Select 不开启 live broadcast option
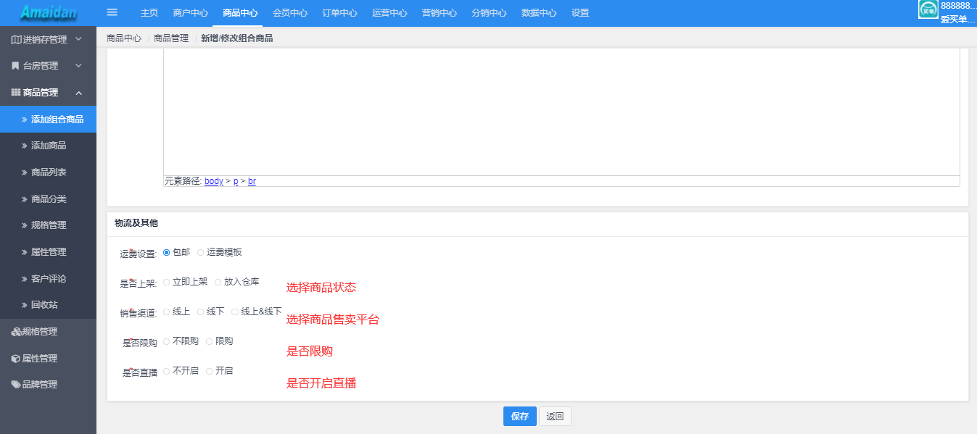Screen dimensions: 977x434 [167, 371]
